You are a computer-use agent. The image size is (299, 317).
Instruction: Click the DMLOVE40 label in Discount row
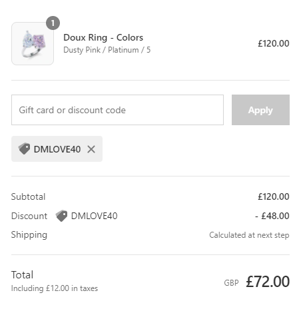[94, 216]
